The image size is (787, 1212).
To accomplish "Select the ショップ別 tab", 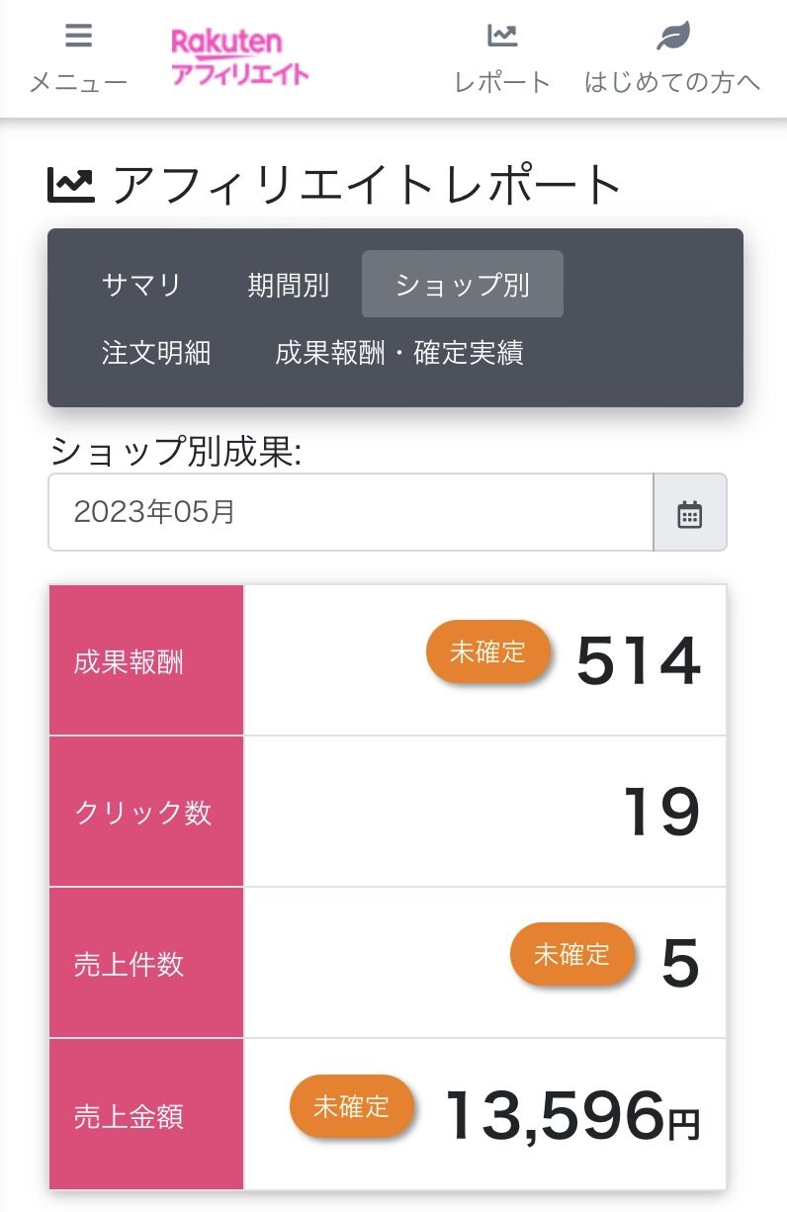I will [x=462, y=285].
